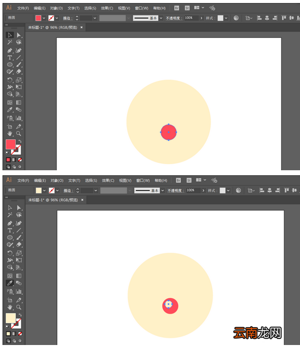Open graphic style dropdown in upper window
Image resolution: width=300 pixels, height=347 pixels.
point(226,18)
